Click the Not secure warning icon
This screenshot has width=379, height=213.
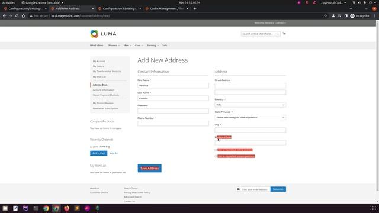click(31, 16)
